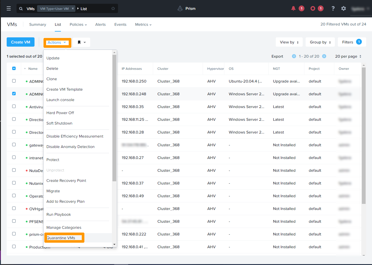372x265 pixels.
Task: Click the Create VM button
Action: pos(20,42)
